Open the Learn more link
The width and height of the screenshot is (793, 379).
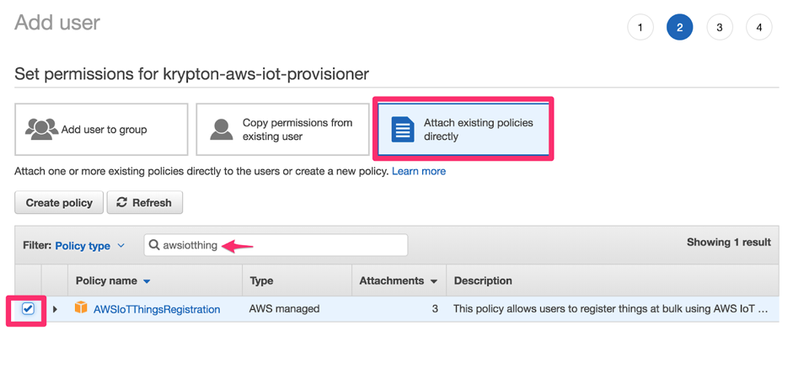[x=419, y=171]
